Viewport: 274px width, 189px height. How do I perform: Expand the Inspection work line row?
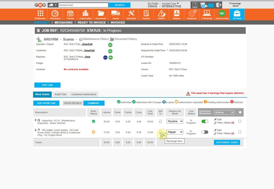[36, 120]
